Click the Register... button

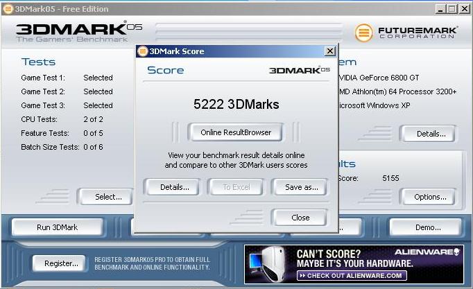point(59,263)
